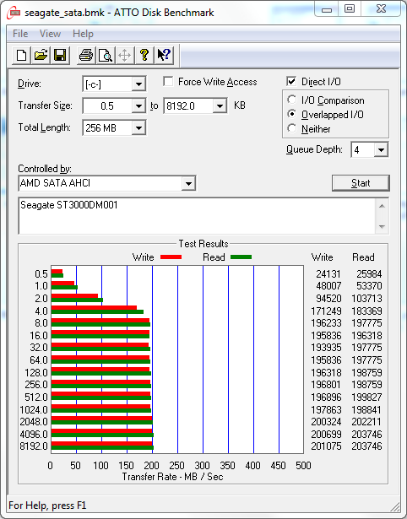Print results with the printer icon

(86, 55)
